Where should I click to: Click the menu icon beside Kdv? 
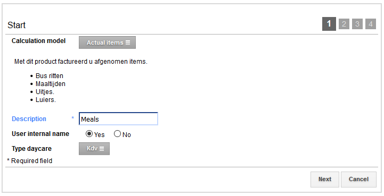(102, 149)
